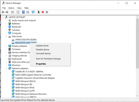Click the Keyboards category icon
Screen dimensions: 139x102
10,59
